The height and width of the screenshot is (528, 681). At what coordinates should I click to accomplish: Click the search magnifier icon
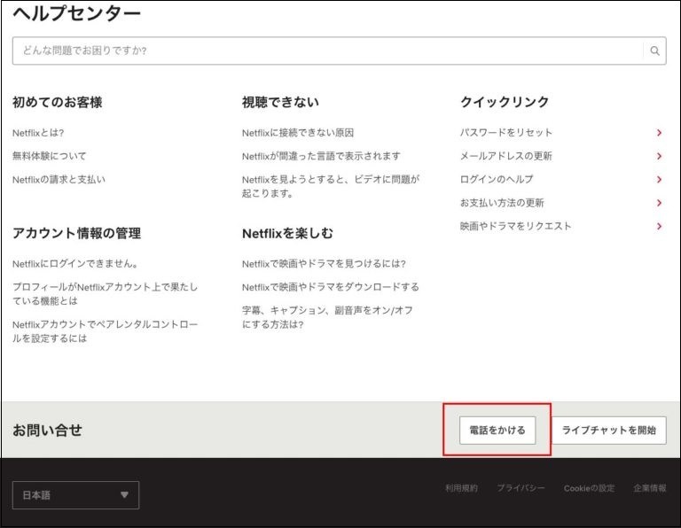(654, 51)
